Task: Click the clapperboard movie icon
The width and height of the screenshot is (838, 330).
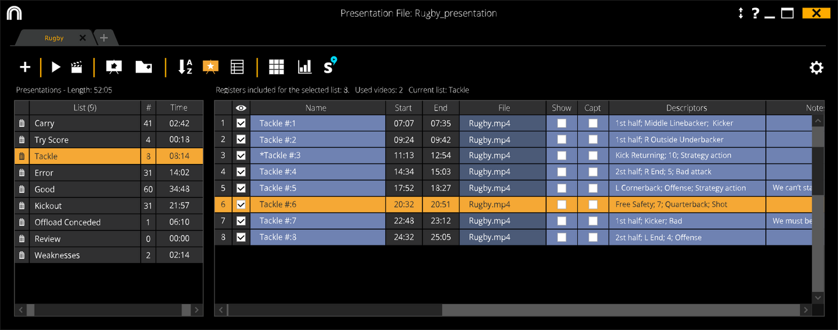Action: coord(76,67)
